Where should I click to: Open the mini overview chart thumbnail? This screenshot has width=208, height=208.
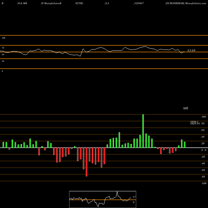(103, 199)
